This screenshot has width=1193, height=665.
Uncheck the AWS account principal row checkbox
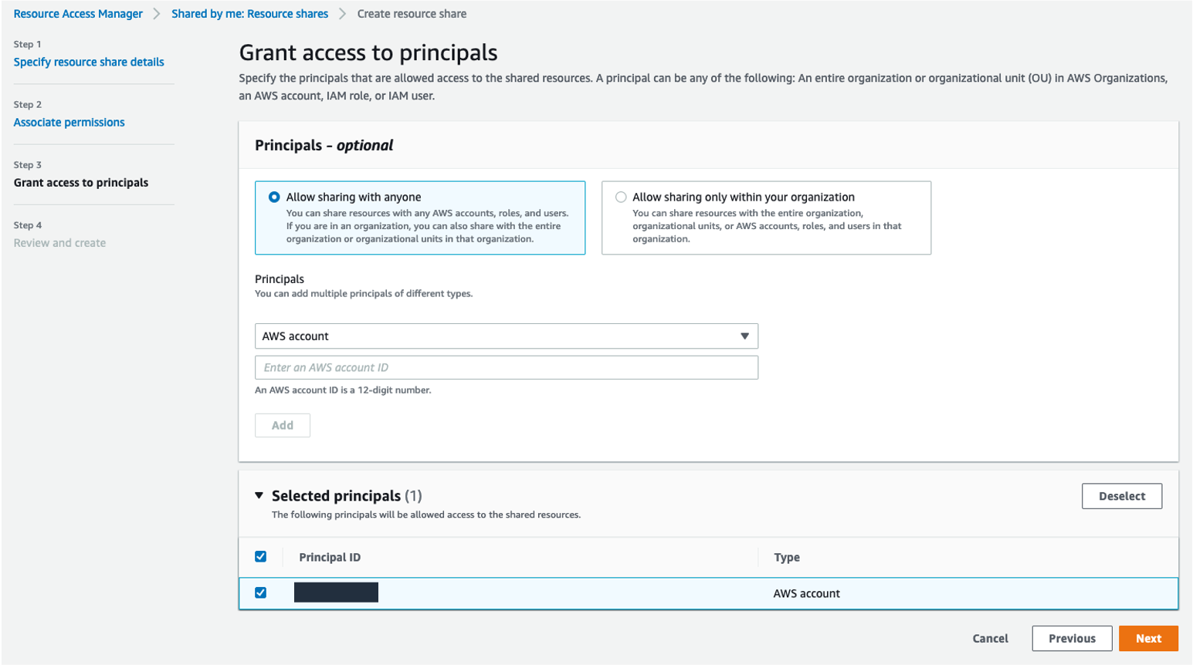click(x=261, y=593)
